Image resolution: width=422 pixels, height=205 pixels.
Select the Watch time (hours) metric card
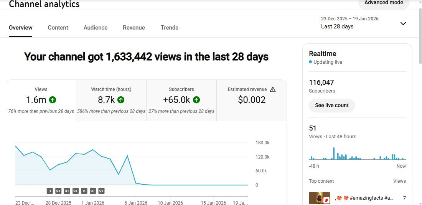111,100
